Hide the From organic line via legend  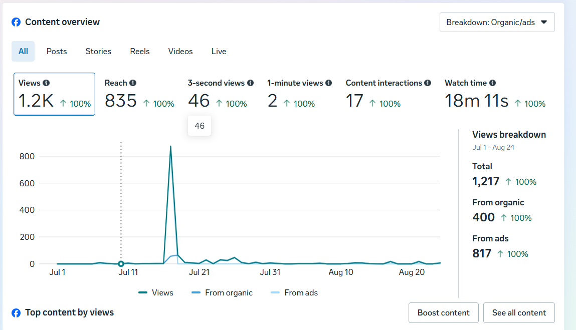pyautogui.click(x=222, y=292)
